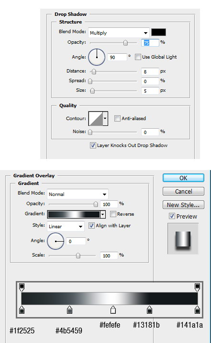The height and width of the screenshot is (343, 211).
Task: Select the #4b5459 gradient color stop
Action: click(69, 310)
